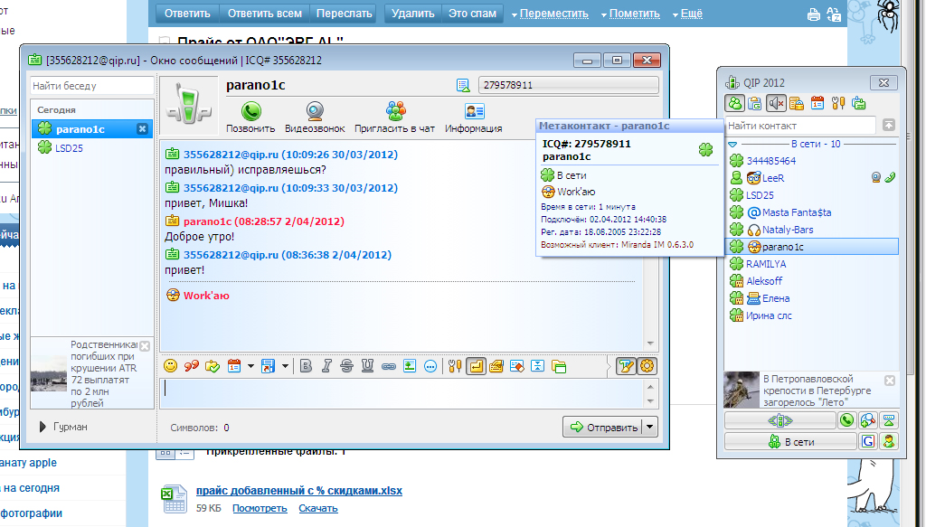Screen dimensions: 926x527
Task: Click the blue vertical-arrows scroll icon in chat toolbar
Action: point(537,366)
